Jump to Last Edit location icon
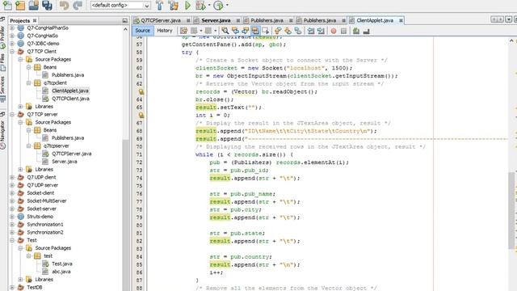 coord(183,31)
